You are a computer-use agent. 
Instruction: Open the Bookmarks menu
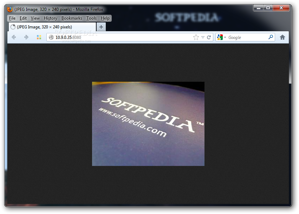(x=72, y=18)
